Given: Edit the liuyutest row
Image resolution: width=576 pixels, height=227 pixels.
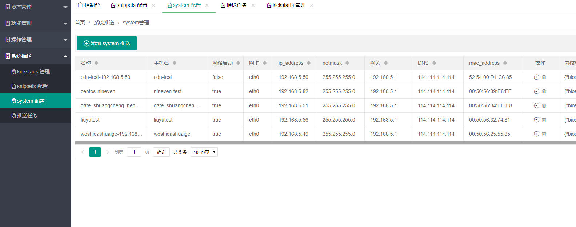Looking at the screenshot, I should pyautogui.click(x=536, y=120).
